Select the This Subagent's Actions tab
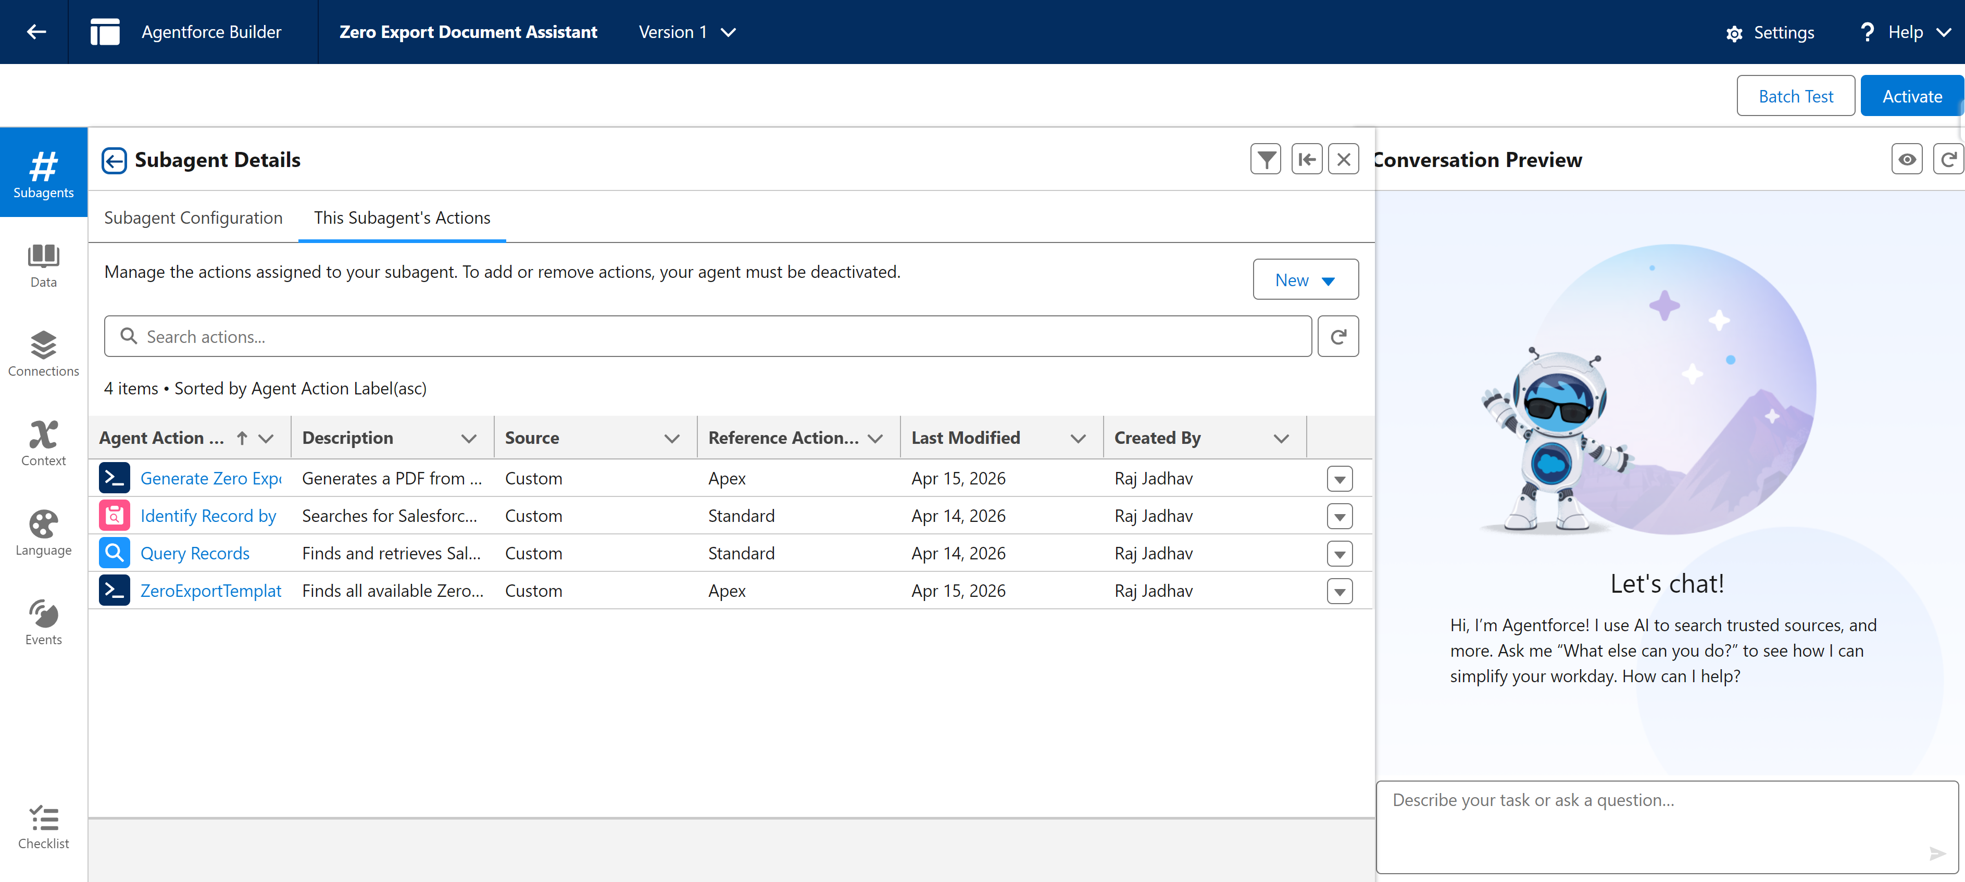1965x882 pixels. click(x=402, y=218)
